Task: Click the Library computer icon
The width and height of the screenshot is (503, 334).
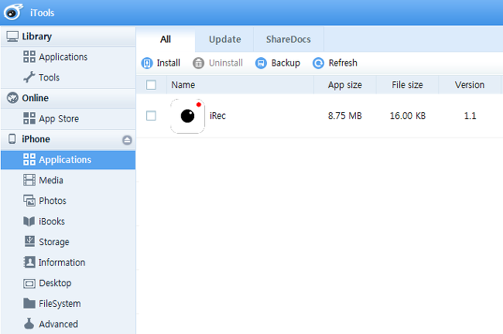Action: (12, 36)
